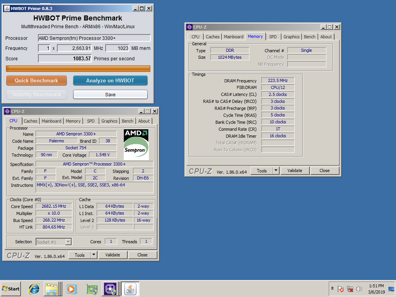Image resolution: width=396 pixels, height=297 pixels.
Task: Switch to Java HWBOT Prime taskbar button
Action: tap(130, 288)
